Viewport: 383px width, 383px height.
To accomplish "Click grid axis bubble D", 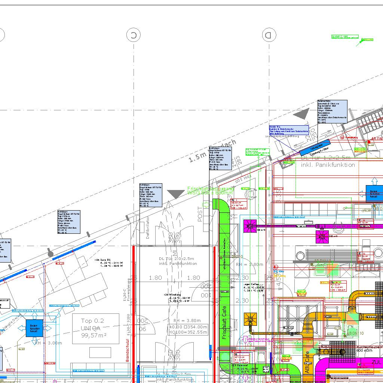I will [x=268, y=35].
